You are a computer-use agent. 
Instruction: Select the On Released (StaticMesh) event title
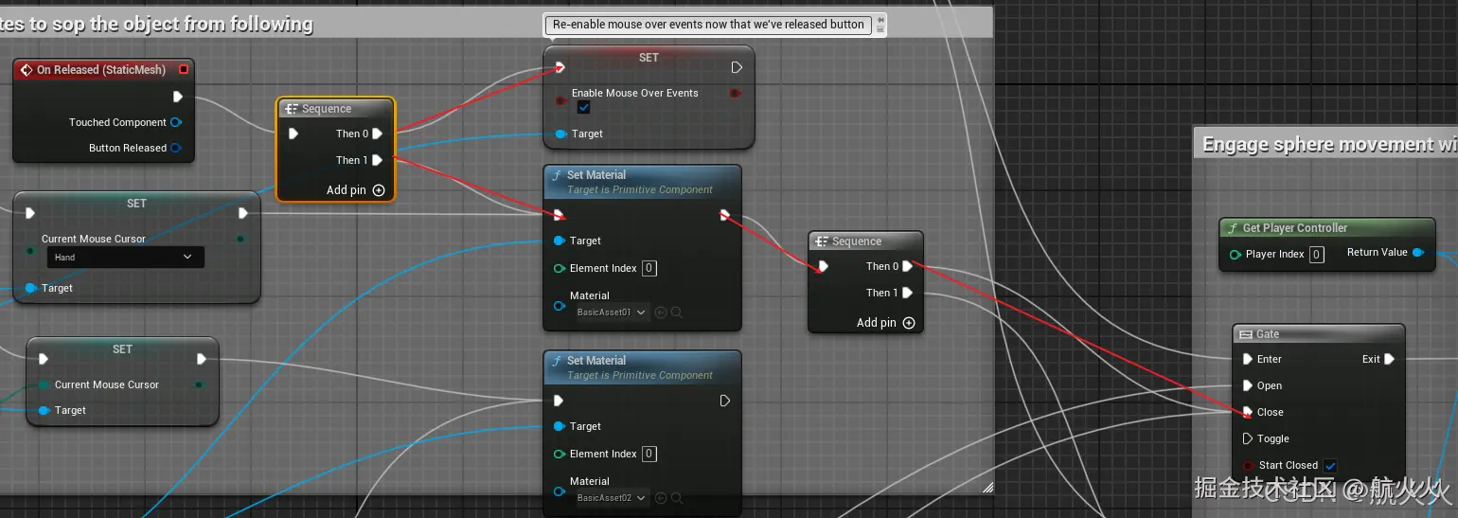[x=101, y=70]
